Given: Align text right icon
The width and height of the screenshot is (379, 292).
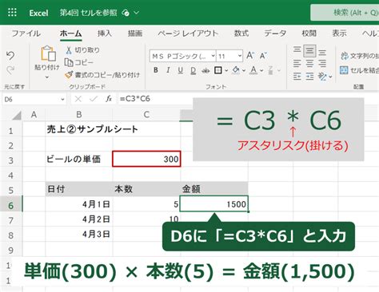Looking at the screenshot, I should click(322, 63).
